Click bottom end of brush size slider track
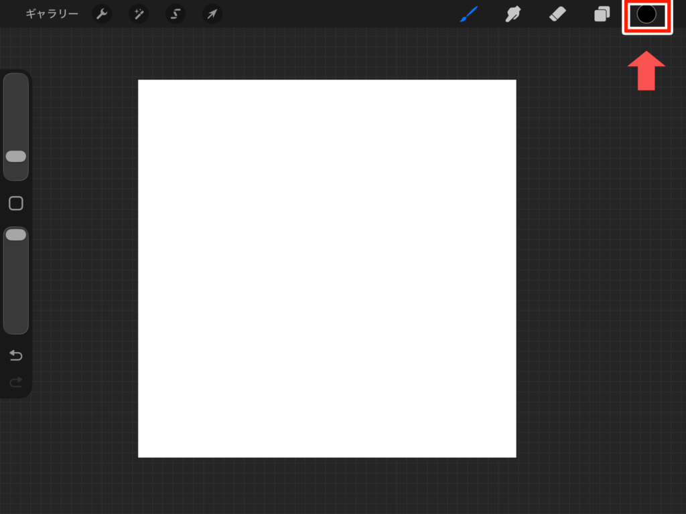Image resolution: width=686 pixels, height=514 pixels. pos(16,174)
